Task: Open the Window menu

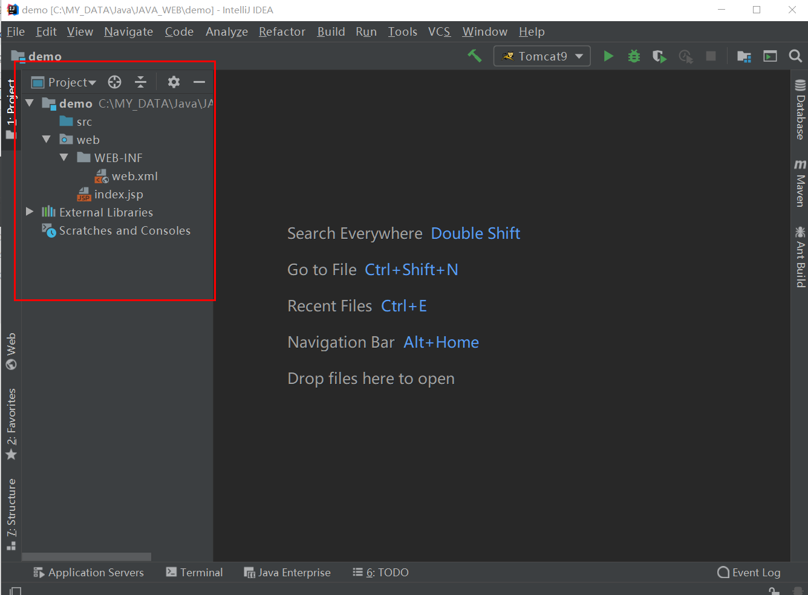Action: [x=484, y=32]
